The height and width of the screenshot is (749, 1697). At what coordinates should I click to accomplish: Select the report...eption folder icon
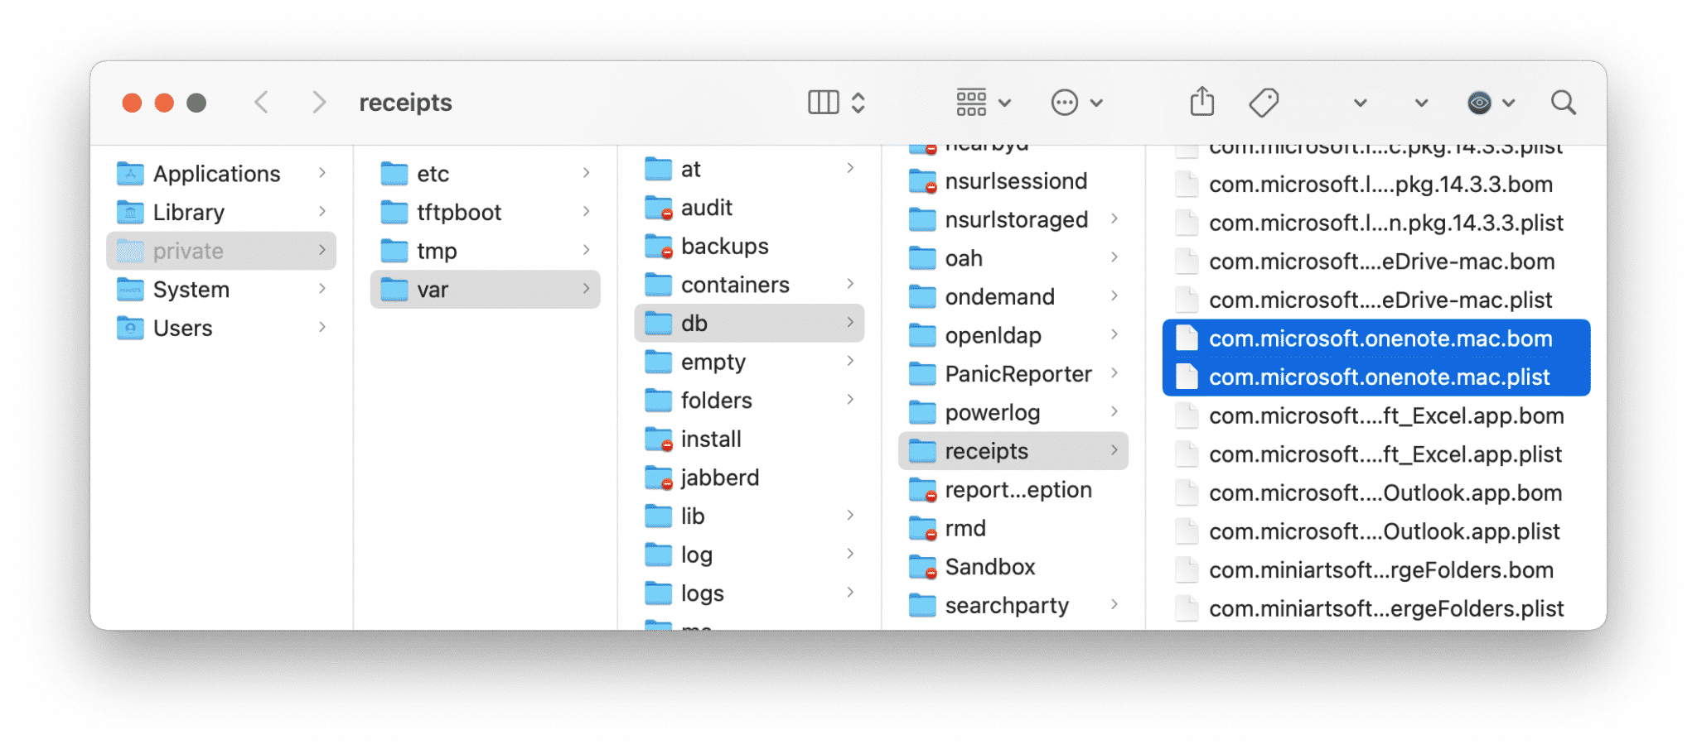(x=922, y=490)
